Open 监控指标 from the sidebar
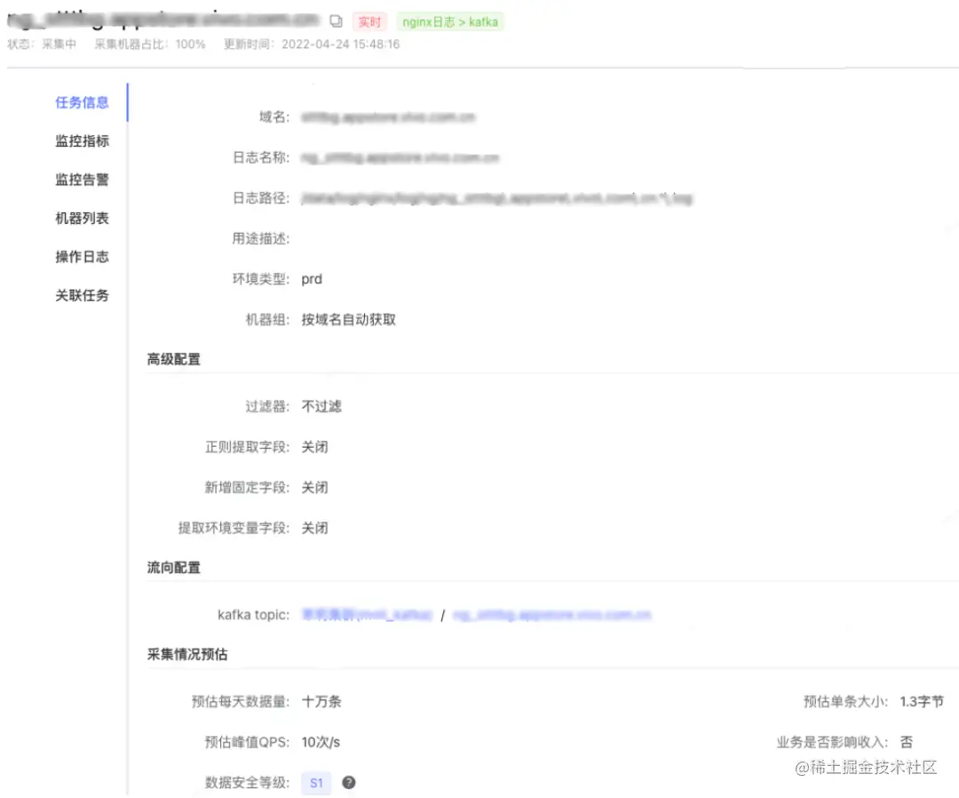Screen dimensions: 959x798 click(x=83, y=141)
